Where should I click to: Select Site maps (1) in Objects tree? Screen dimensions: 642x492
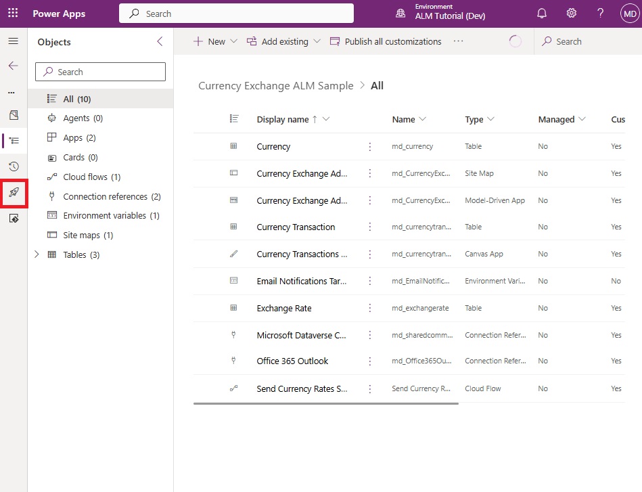point(100,235)
